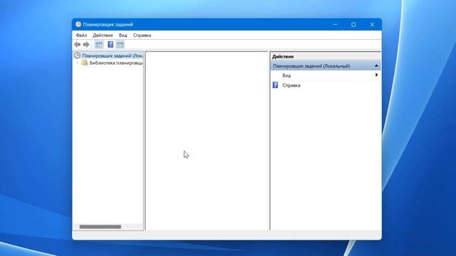Click the Справка help icon in actions pane
This screenshot has width=456, height=256.
pos(275,85)
